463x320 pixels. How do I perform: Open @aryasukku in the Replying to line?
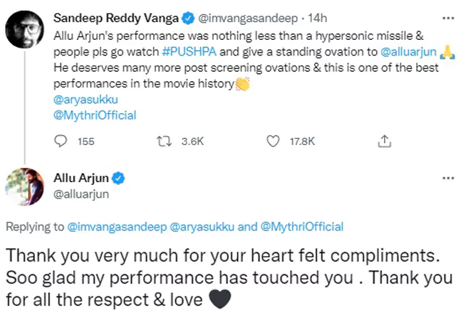[x=199, y=227]
